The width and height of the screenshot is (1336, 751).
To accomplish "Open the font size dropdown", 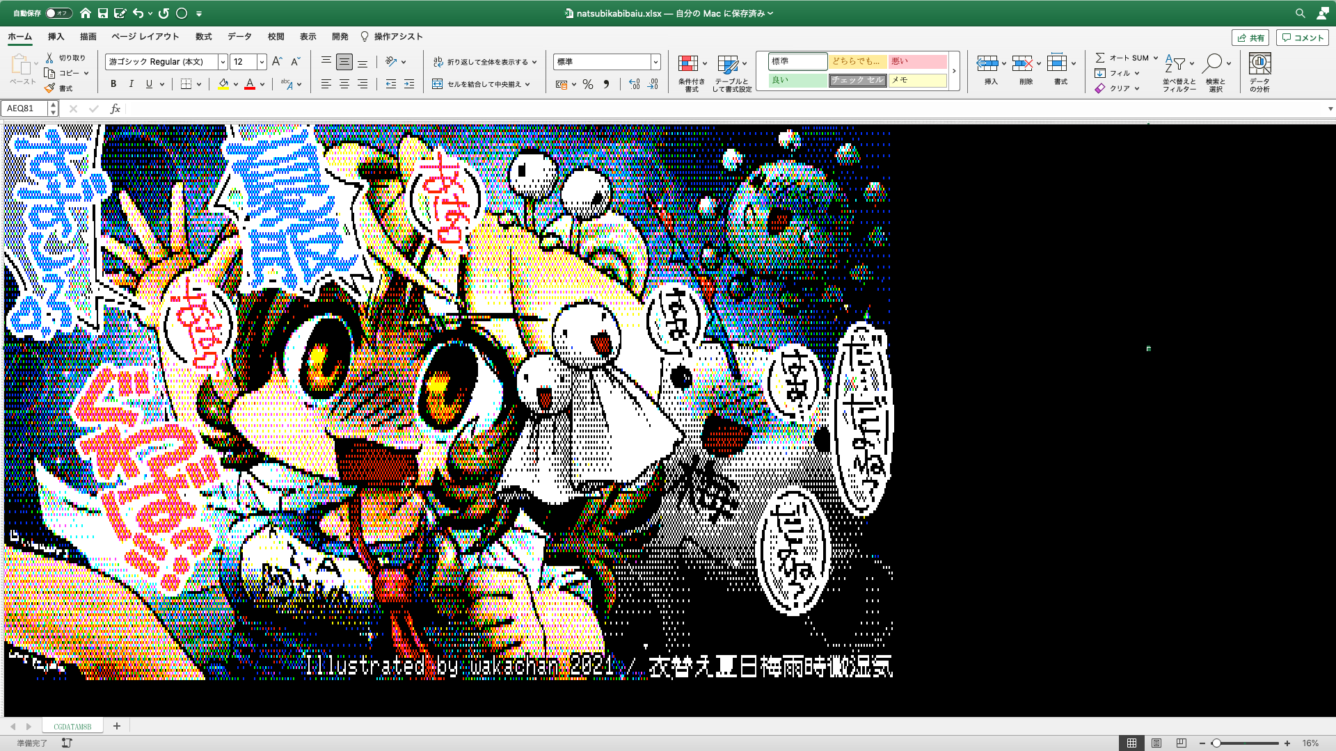I will point(262,62).
